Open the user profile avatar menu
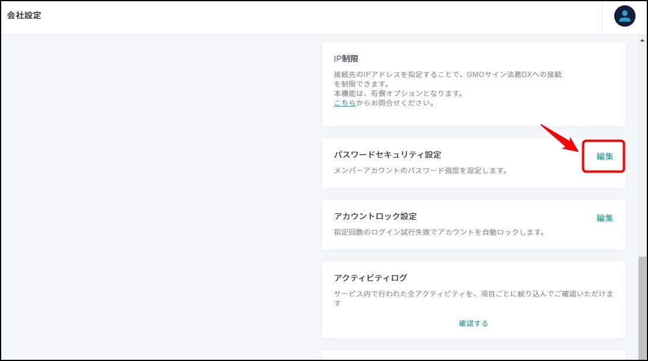The height and width of the screenshot is (361, 648). click(x=624, y=16)
